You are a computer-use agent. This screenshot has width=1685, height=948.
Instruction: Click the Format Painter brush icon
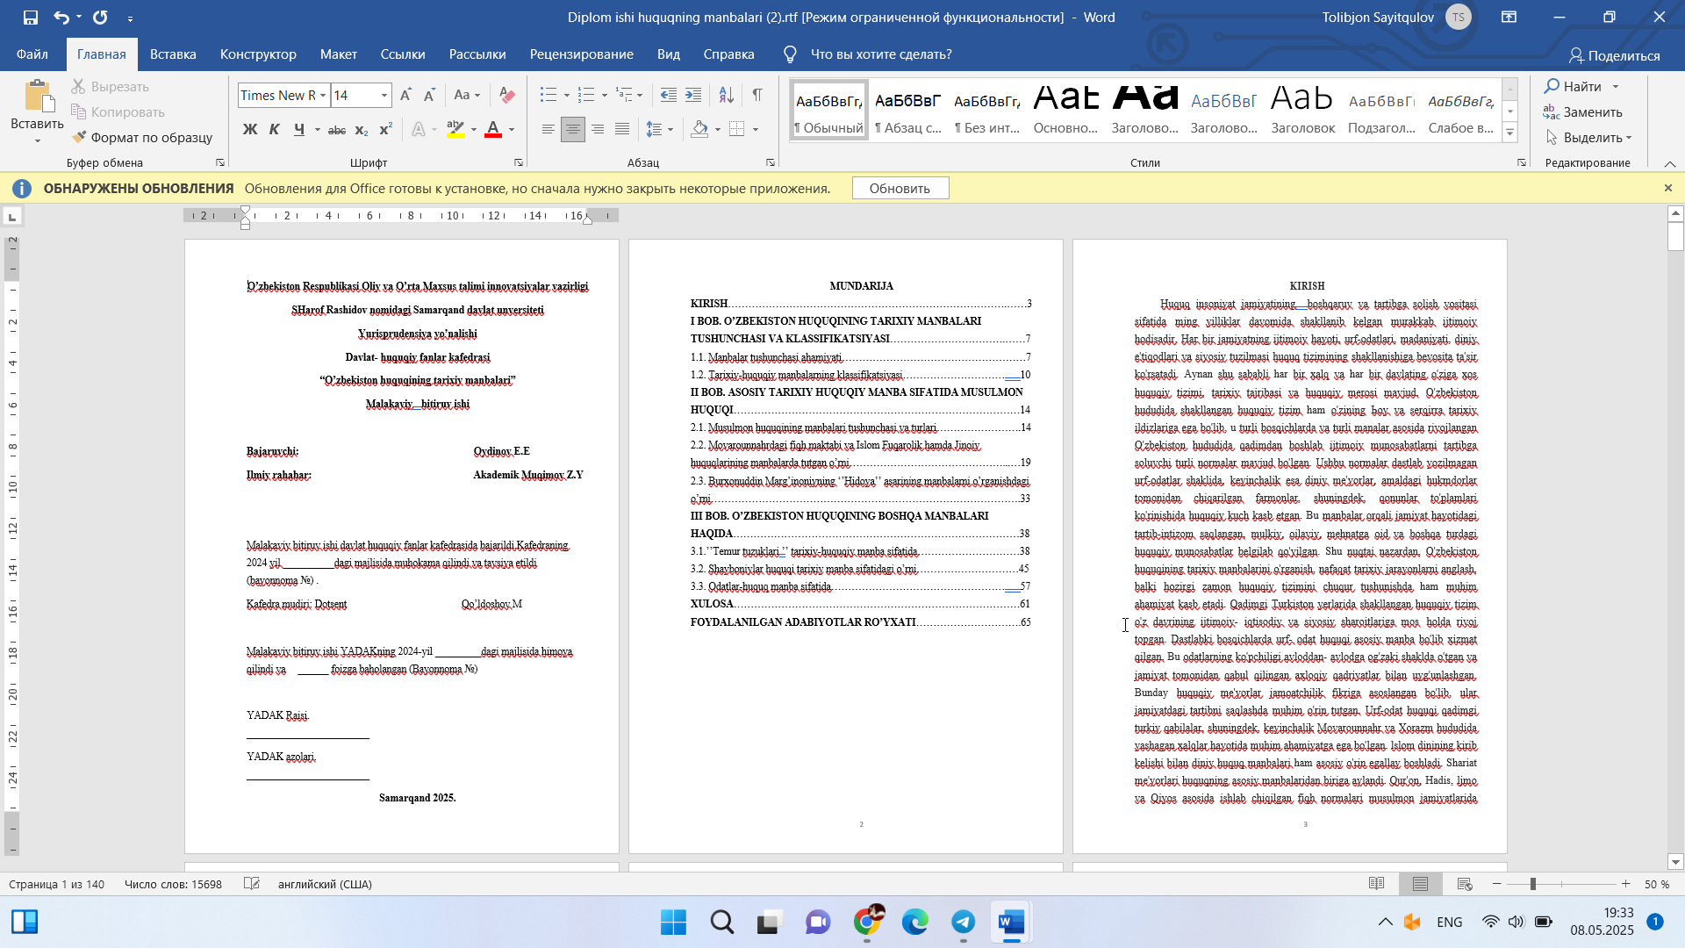(x=80, y=137)
